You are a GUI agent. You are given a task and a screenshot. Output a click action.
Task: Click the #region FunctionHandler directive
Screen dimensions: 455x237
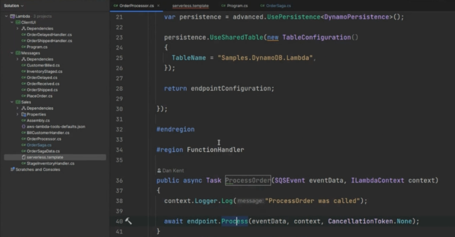coord(200,150)
